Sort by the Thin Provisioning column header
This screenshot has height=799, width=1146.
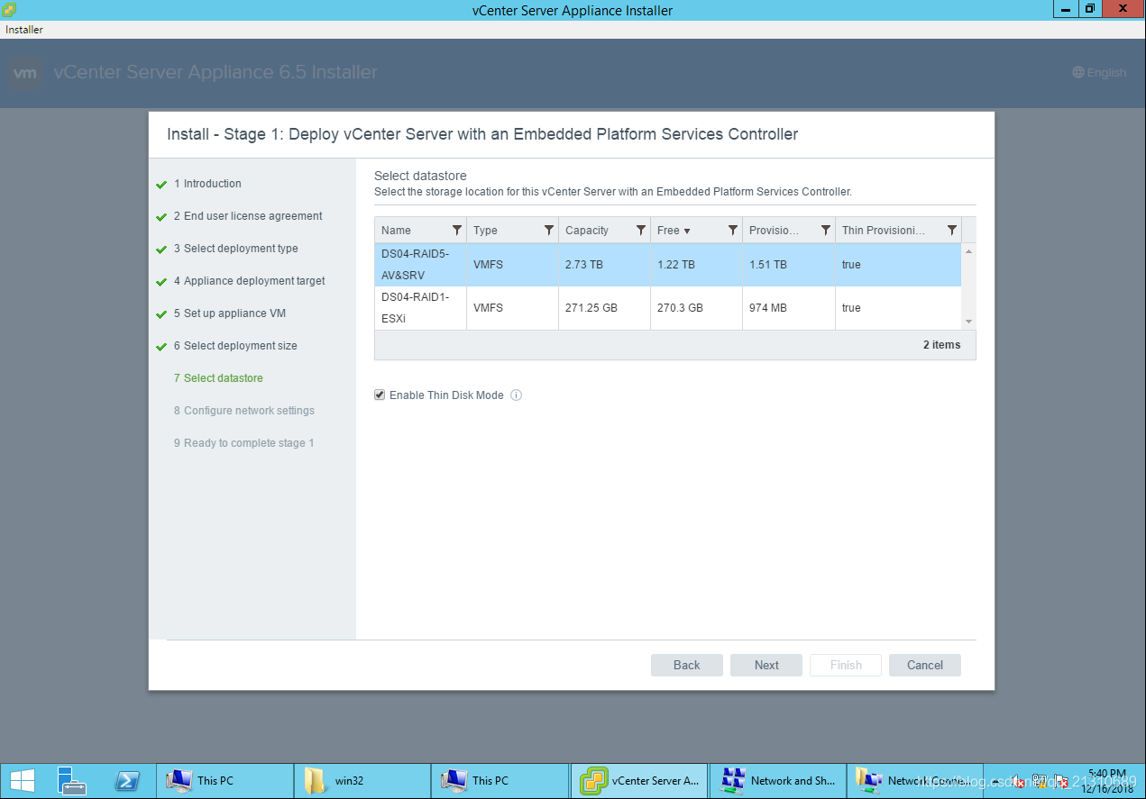884,231
